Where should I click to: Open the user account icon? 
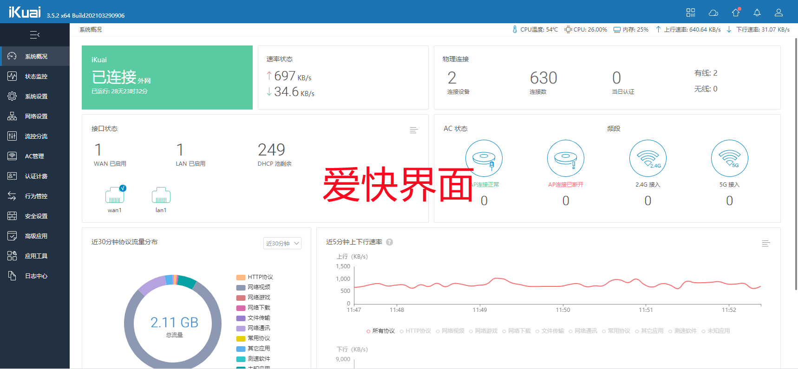[779, 13]
